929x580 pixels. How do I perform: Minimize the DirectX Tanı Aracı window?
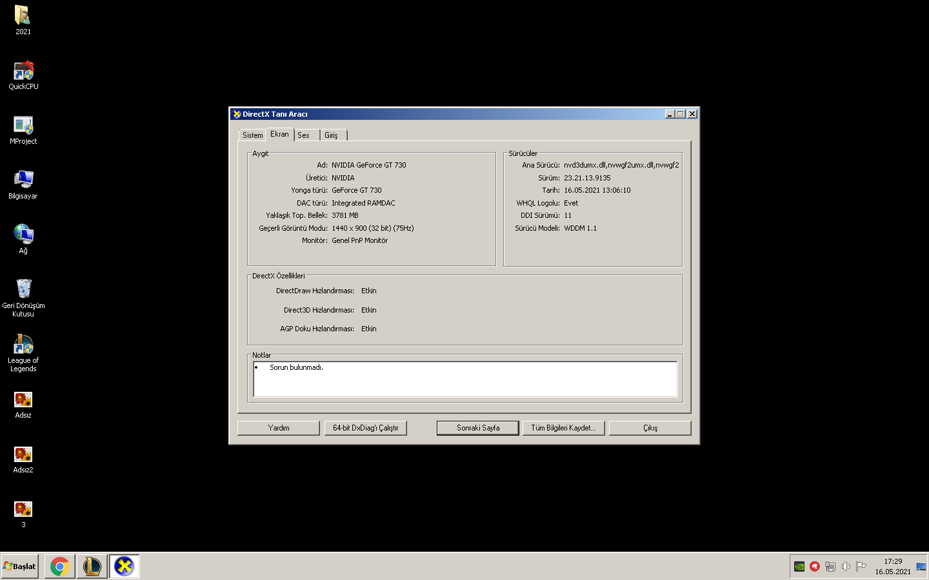coord(670,114)
